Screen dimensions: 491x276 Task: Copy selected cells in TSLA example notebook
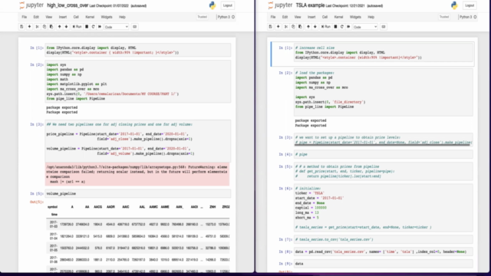point(293,27)
